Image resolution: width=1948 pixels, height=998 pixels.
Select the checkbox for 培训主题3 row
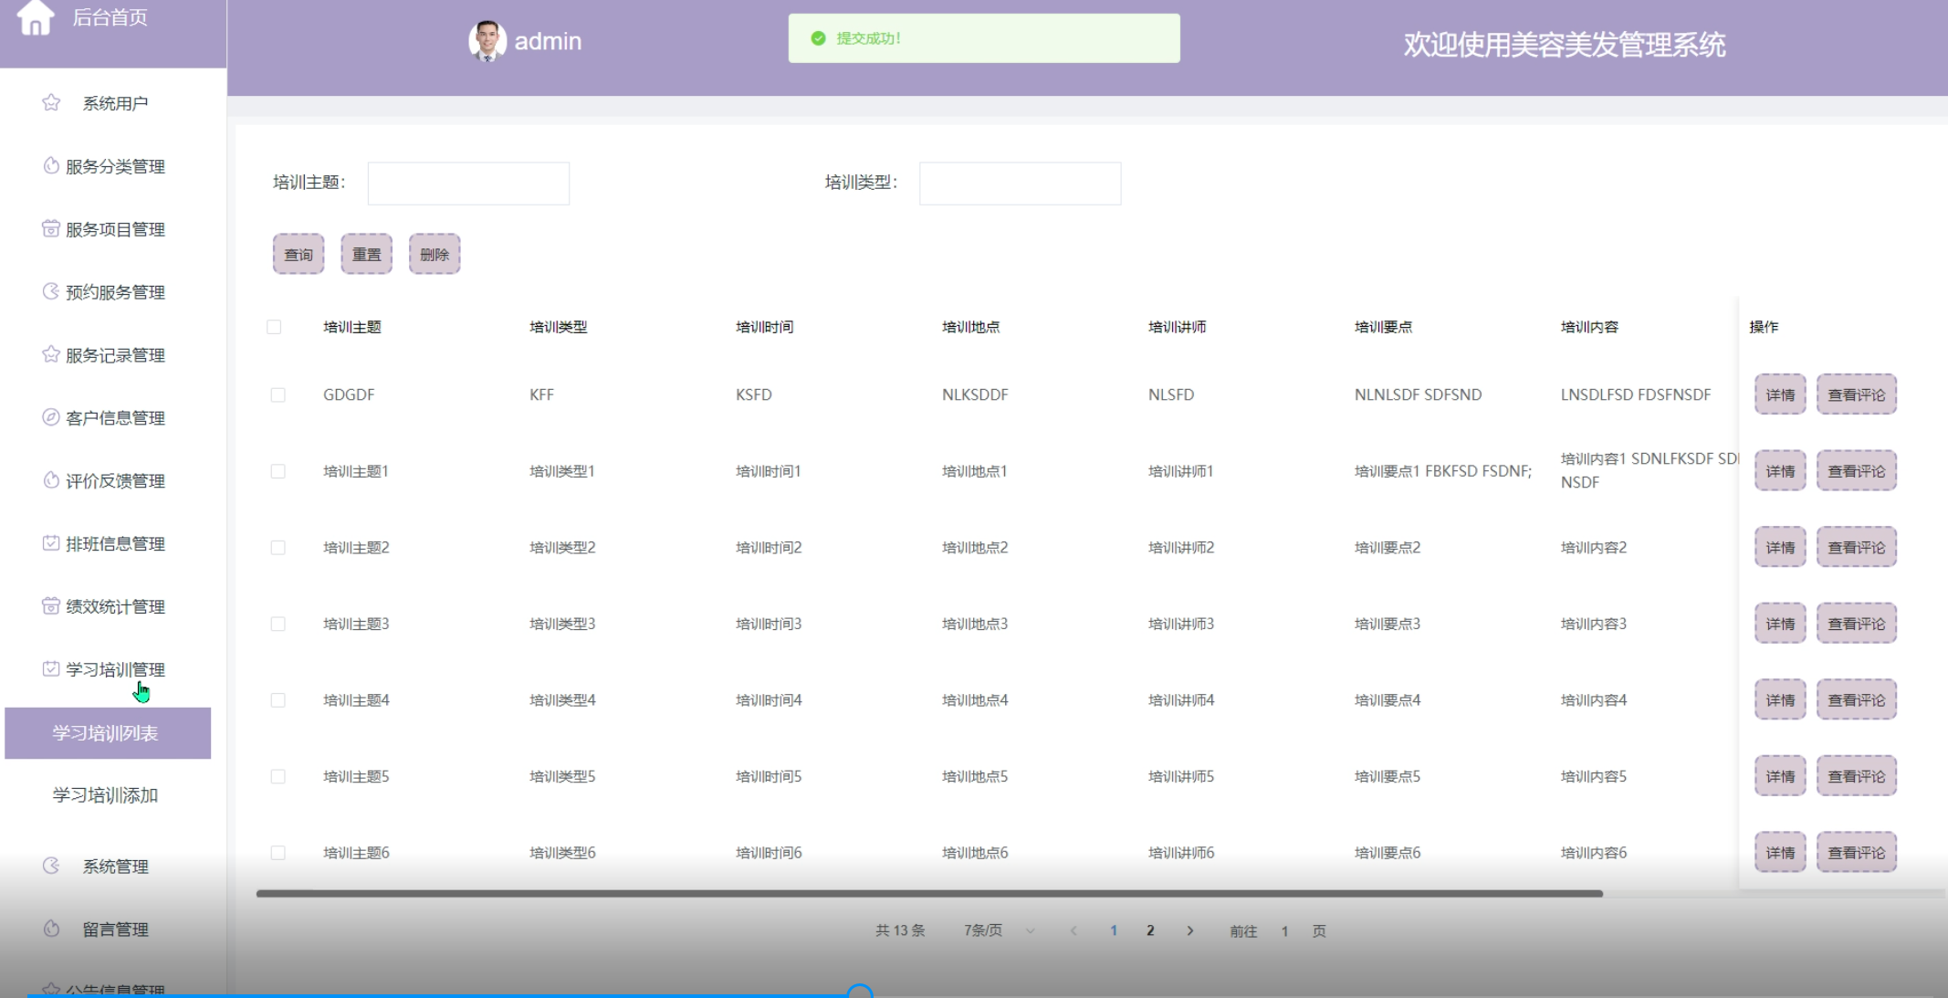click(278, 625)
